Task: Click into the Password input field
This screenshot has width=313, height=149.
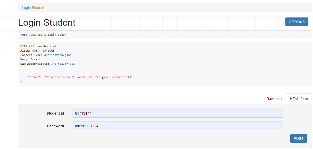Action: 177,126
